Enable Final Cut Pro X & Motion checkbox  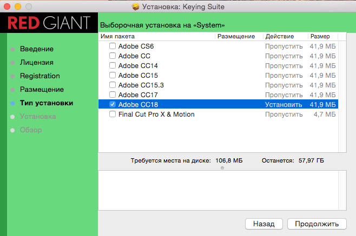click(113, 114)
